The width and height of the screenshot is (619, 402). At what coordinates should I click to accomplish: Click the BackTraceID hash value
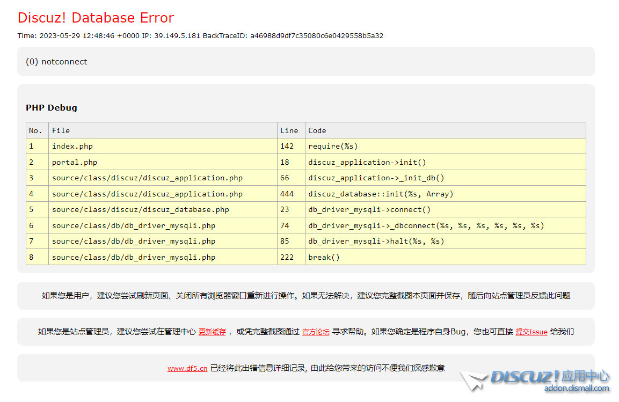point(317,36)
